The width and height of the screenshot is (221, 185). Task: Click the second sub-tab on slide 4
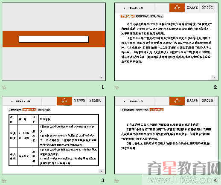point(142,110)
